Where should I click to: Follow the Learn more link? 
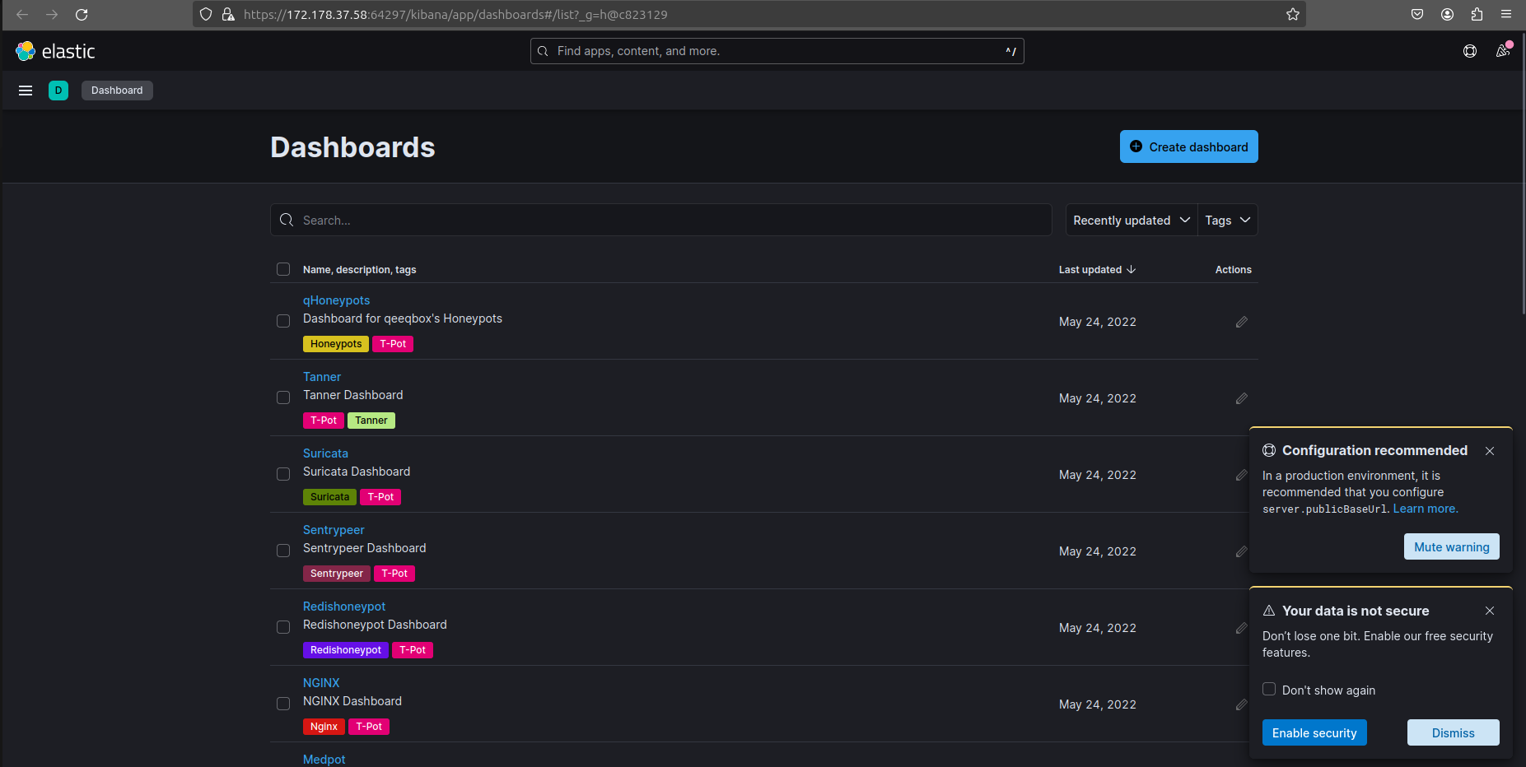[1426, 509]
